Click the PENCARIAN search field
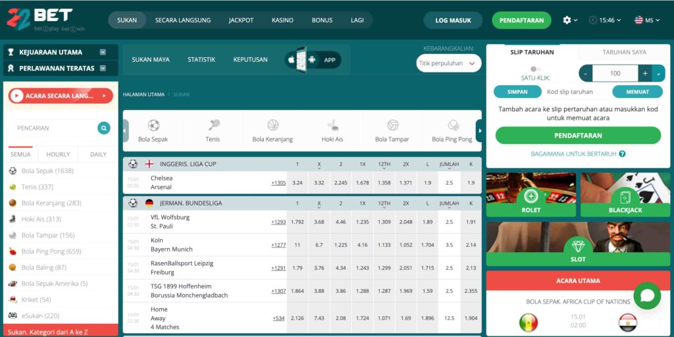The width and height of the screenshot is (674, 337). coord(55,128)
